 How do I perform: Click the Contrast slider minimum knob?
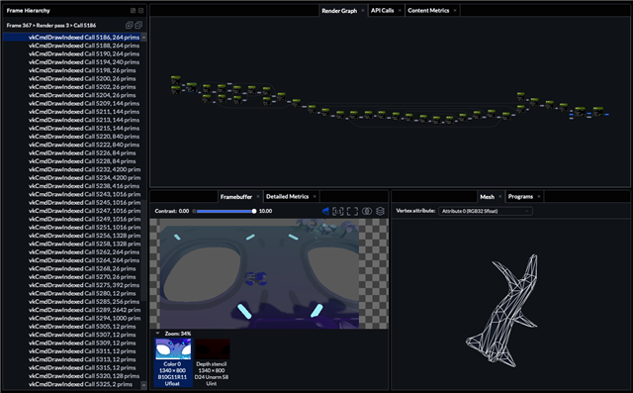194,211
